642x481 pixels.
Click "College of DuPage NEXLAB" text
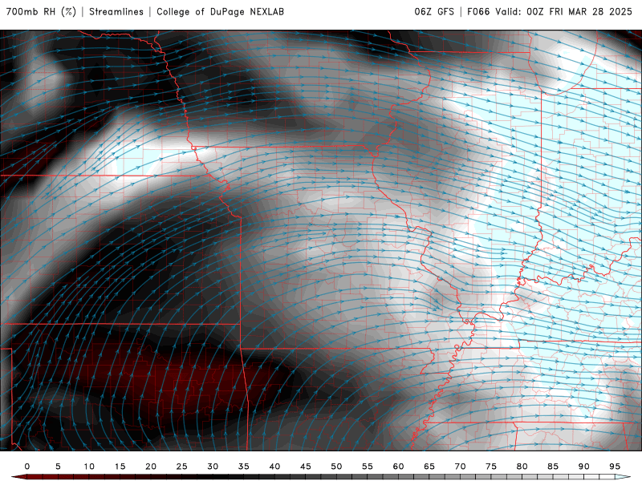tap(220, 12)
